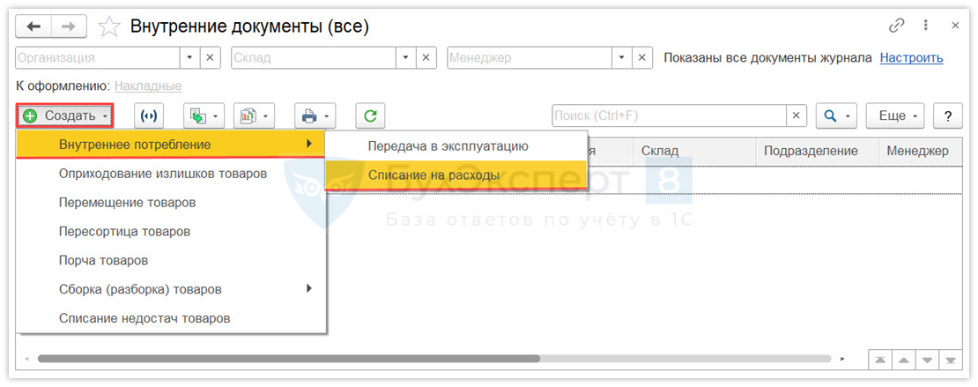Click into the Склад input field
Image resolution: width=978 pixels, height=387 pixels.
[x=314, y=57]
